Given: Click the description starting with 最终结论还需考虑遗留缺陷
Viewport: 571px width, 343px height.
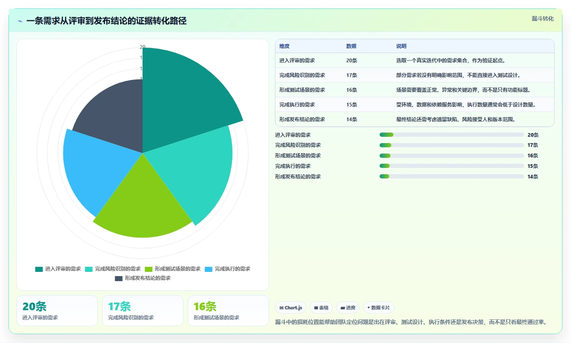Looking at the screenshot, I should coord(456,120).
